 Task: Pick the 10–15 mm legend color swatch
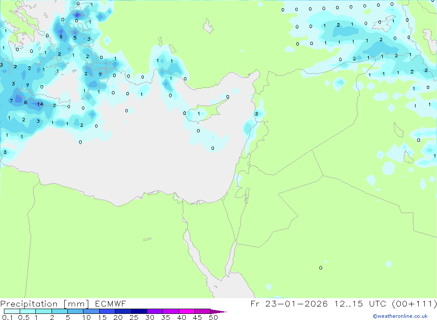click(x=91, y=311)
